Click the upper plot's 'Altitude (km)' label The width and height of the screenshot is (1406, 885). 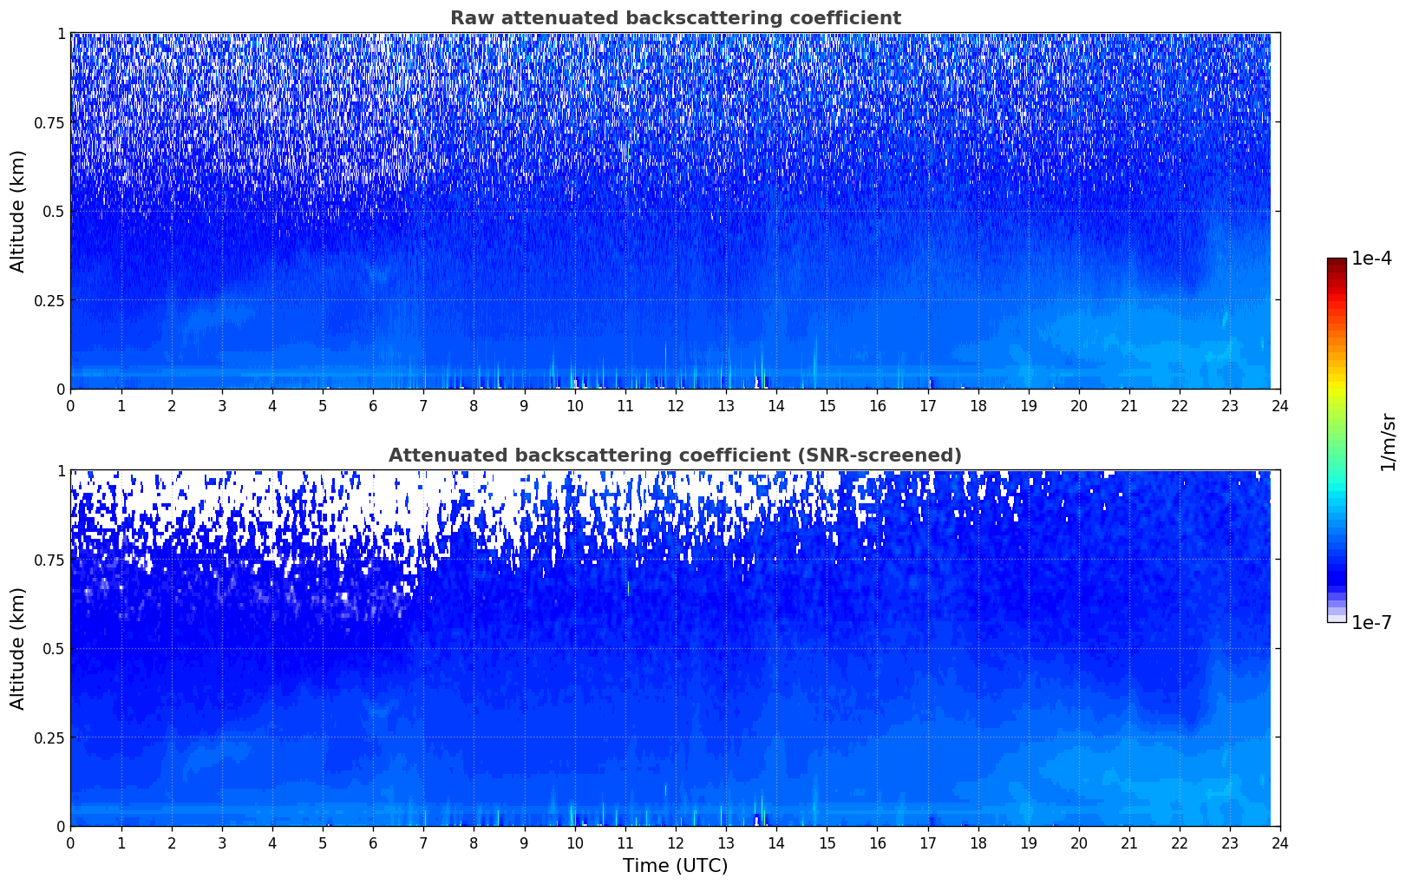click(17, 211)
